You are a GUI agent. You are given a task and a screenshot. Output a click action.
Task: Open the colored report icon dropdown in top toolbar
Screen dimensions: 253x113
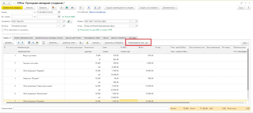click(54, 8)
